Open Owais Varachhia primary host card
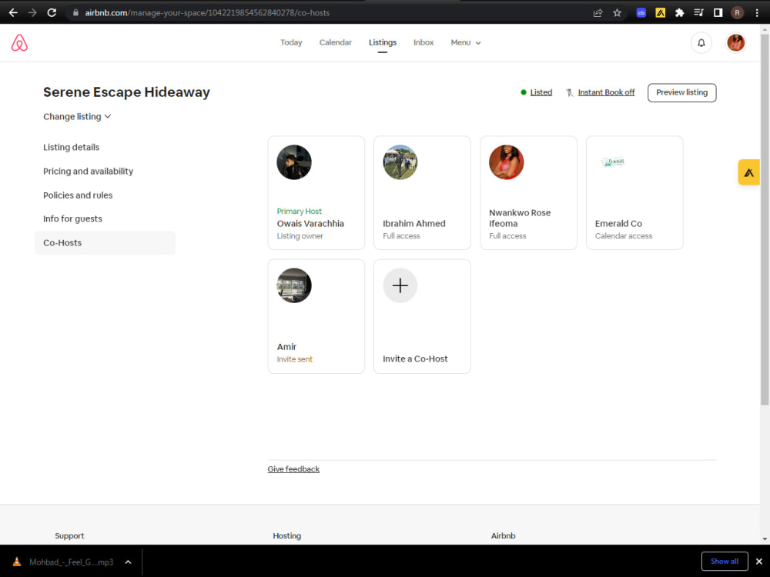770x577 pixels. coord(316,193)
